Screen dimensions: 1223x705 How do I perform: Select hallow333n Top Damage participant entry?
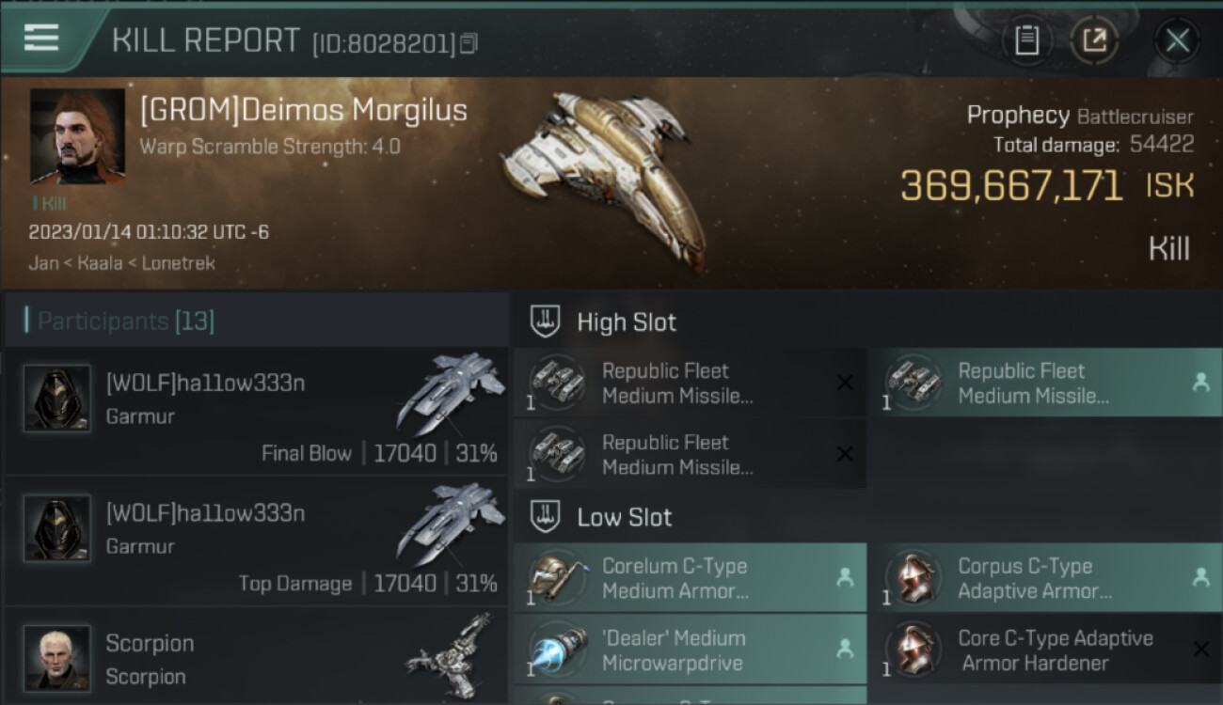[256, 540]
